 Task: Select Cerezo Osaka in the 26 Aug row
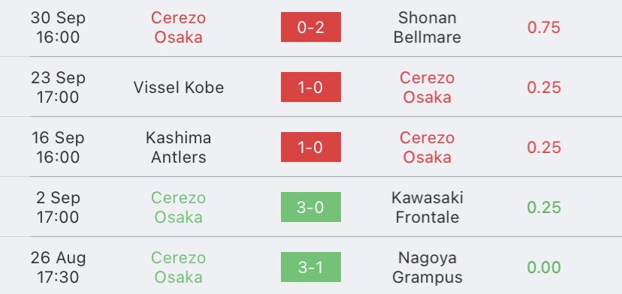tap(179, 268)
